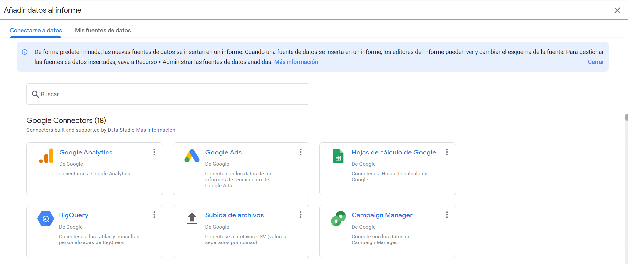Click the Cerrar link in info banner

tap(596, 62)
